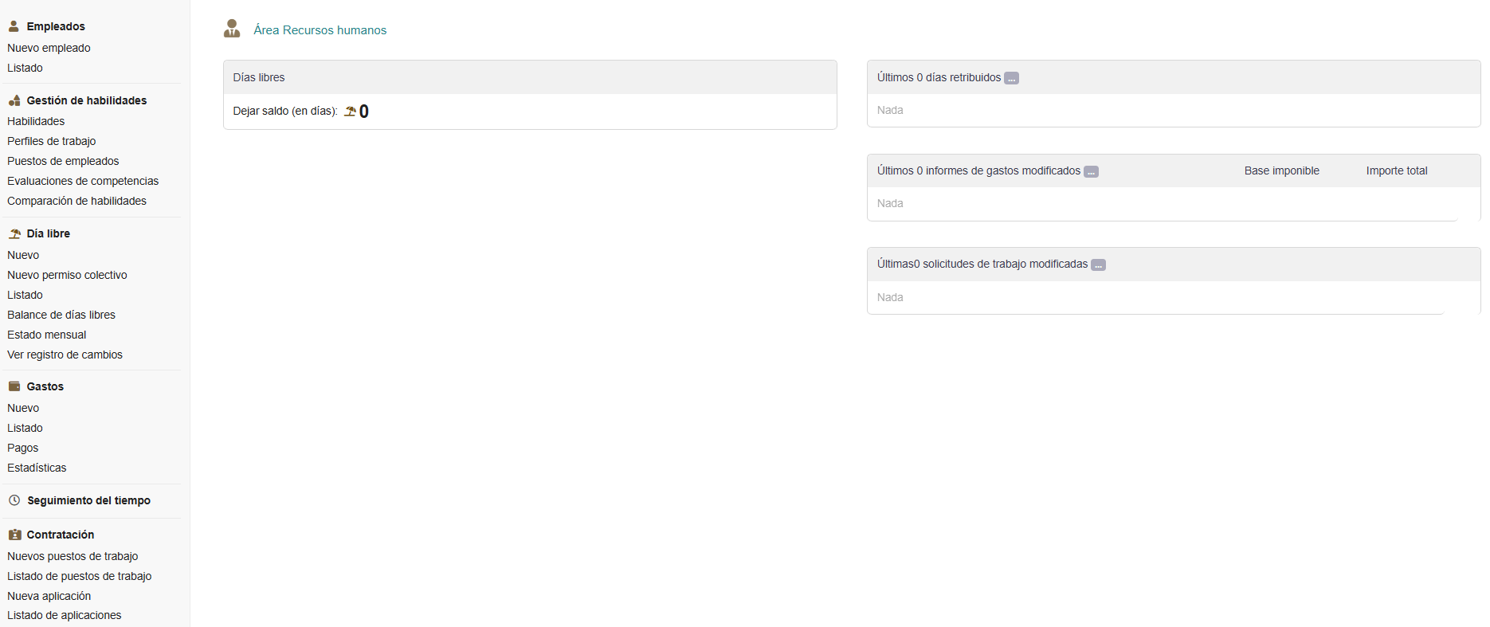Click the Importe total column header
1490x627 pixels.
(x=1396, y=170)
